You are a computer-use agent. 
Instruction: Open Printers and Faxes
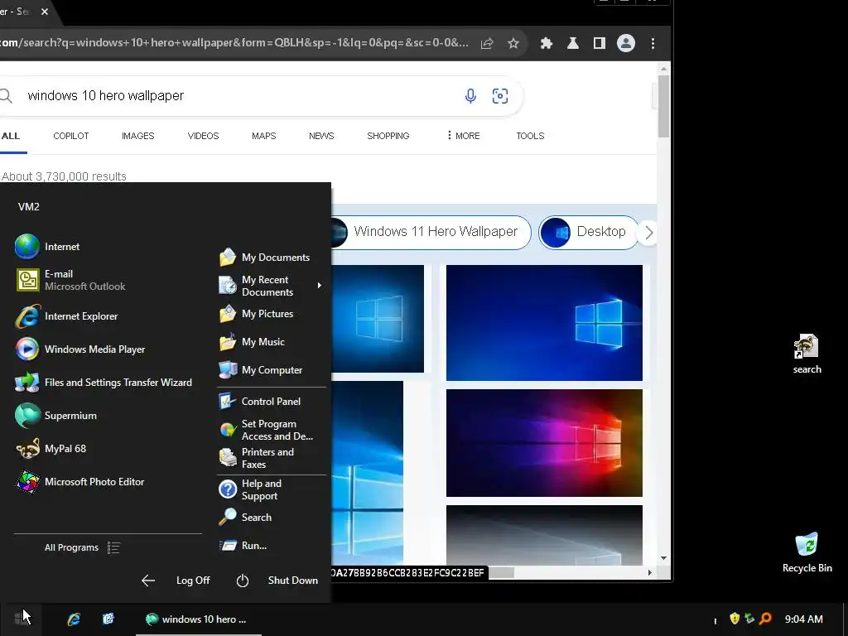pyautogui.click(x=257, y=458)
